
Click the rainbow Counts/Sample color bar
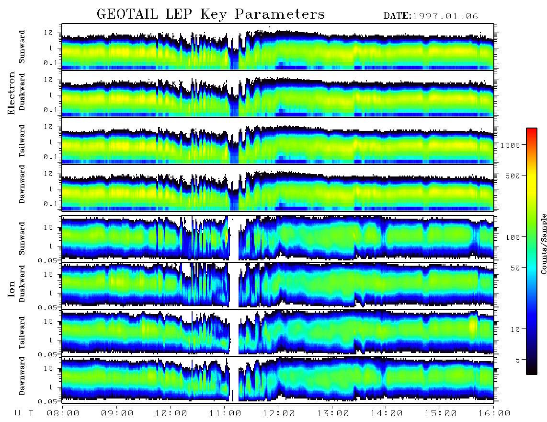click(532, 251)
